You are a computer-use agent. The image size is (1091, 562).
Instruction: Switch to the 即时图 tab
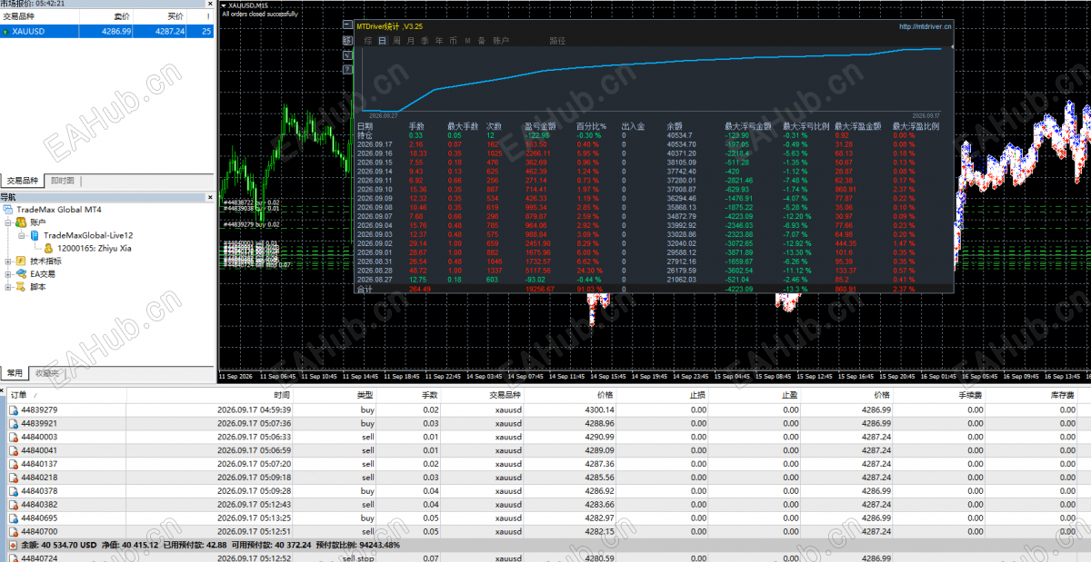63,181
